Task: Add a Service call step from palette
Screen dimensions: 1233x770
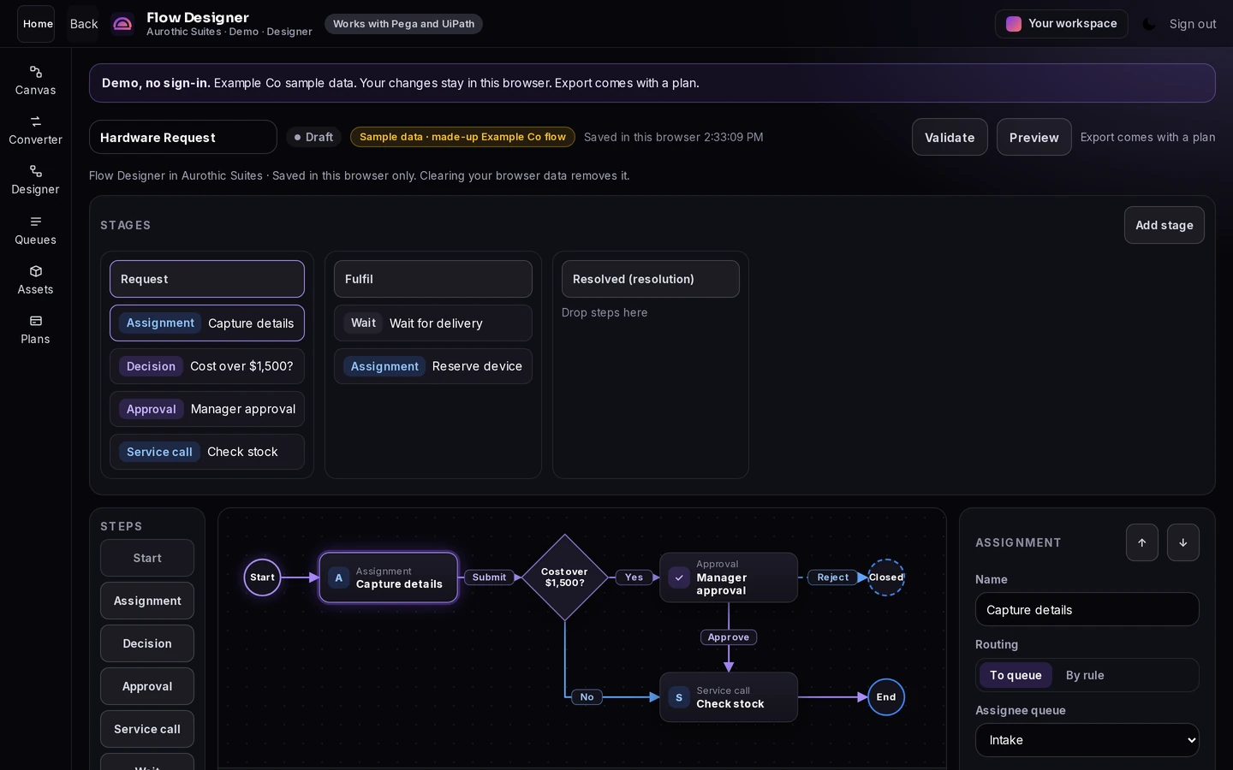Action: pos(147,729)
